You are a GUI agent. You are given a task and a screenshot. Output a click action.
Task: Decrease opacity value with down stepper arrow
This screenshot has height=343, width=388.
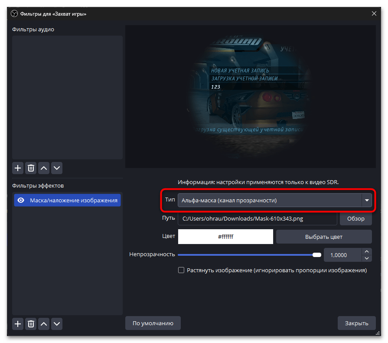pos(367,258)
